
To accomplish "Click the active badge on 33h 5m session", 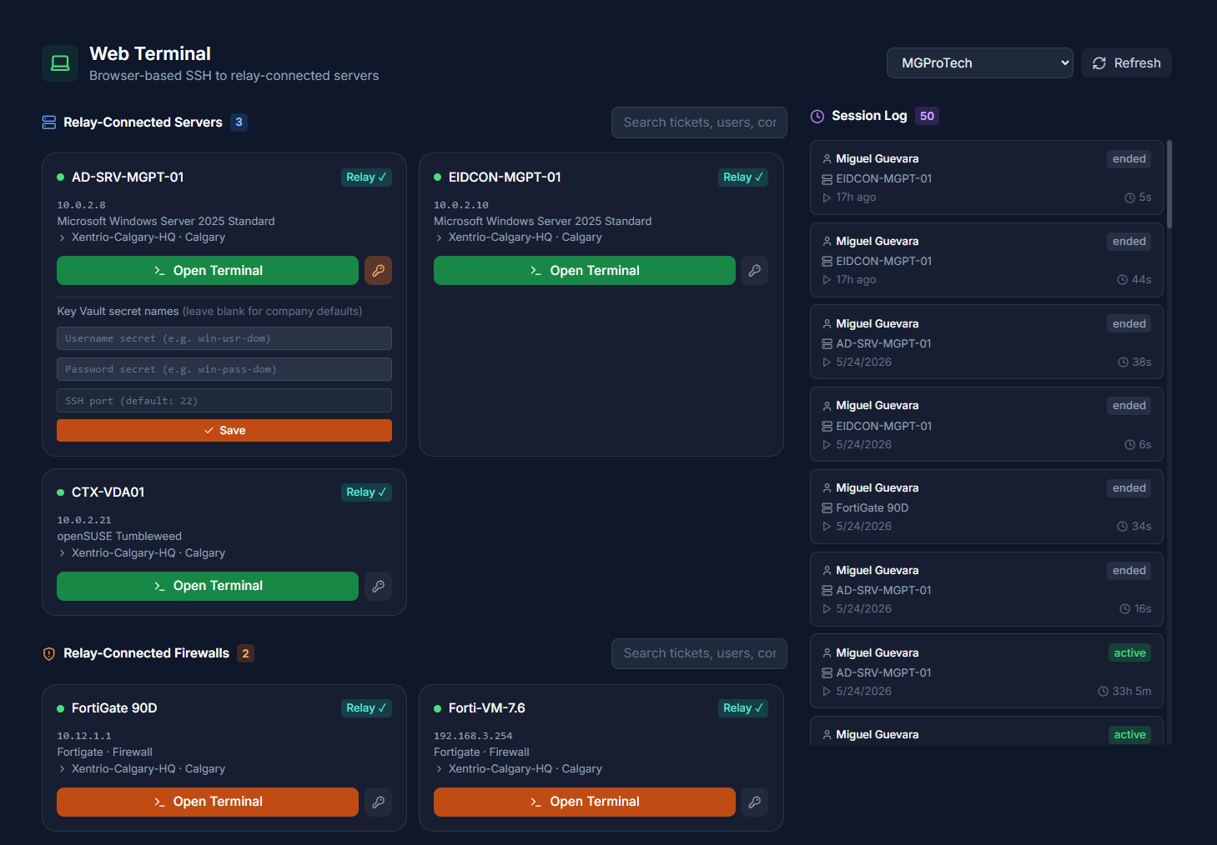I will [x=1129, y=653].
